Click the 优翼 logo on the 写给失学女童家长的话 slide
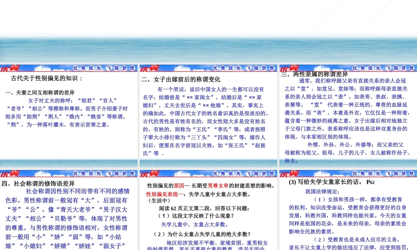The width and height of the screenshot is (417, 250). 289,173
